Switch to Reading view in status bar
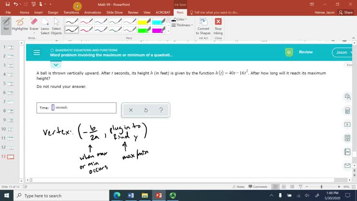Viewport: 357px width, 201px height. (292, 187)
